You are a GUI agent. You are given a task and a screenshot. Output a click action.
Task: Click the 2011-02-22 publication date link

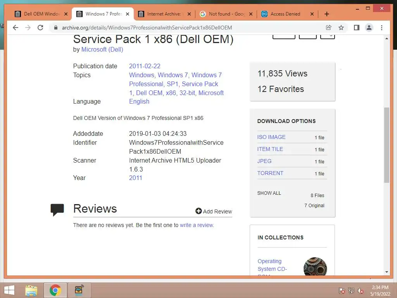[145, 66]
